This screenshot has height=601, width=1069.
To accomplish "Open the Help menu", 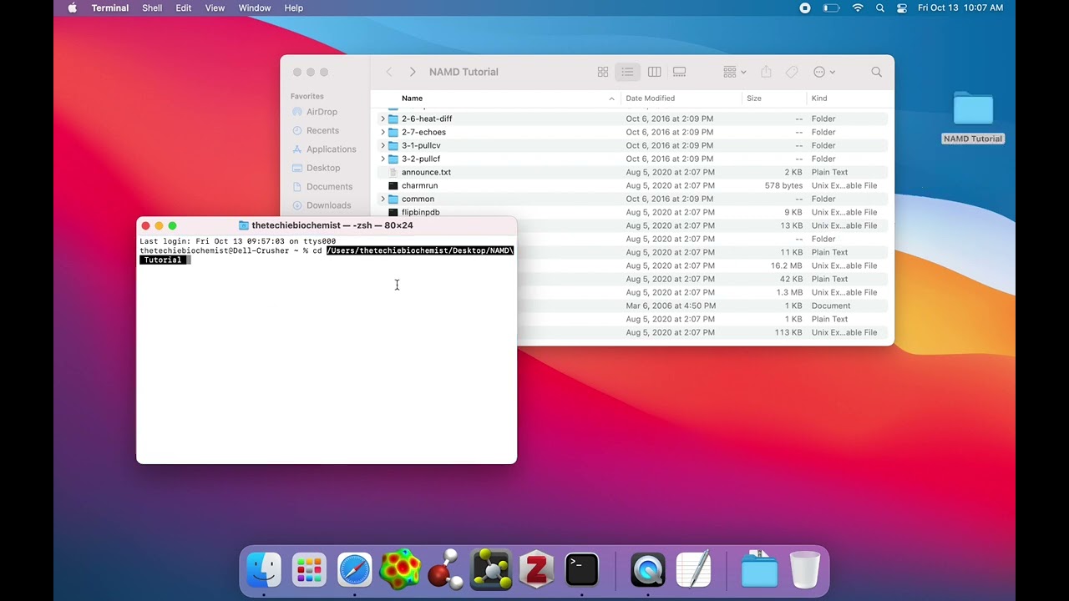I will (293, 8).
